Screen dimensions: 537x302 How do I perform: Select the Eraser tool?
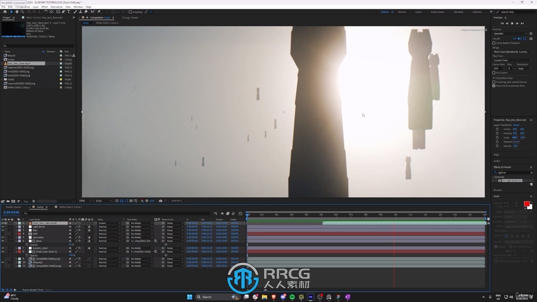(x=86, y=12)
